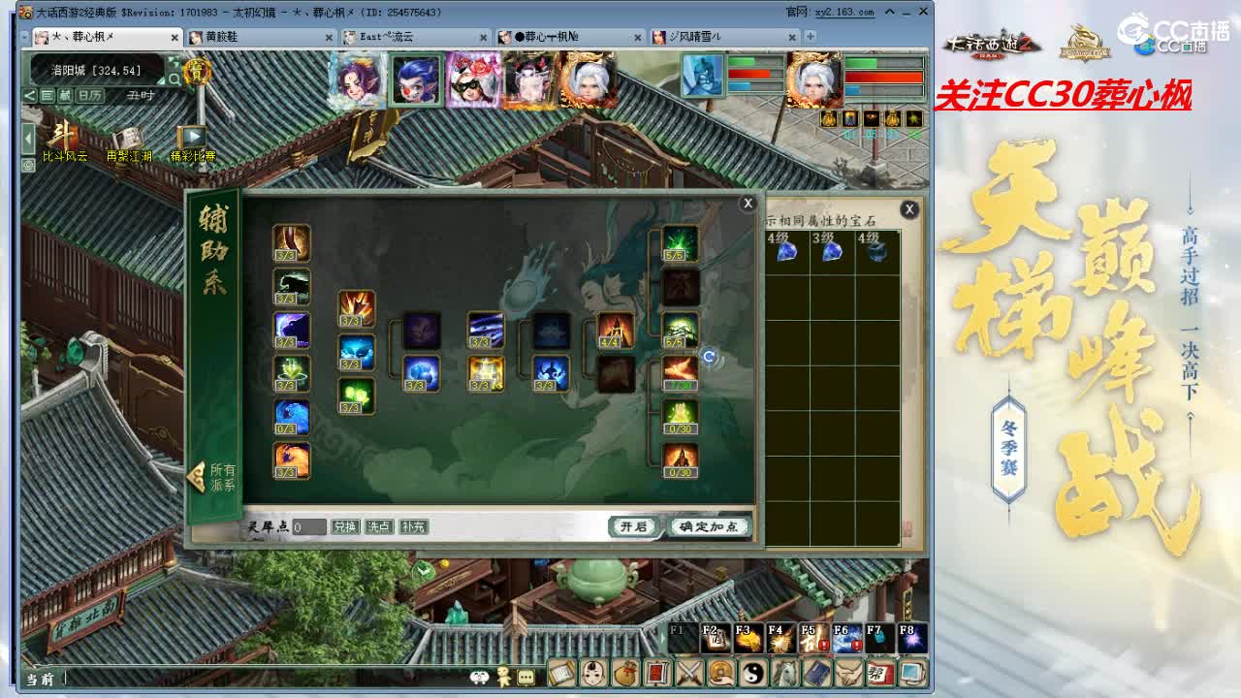Select the orange flame skill at 7/30
The image size is (1241, 698).
(x=680, y=373)
